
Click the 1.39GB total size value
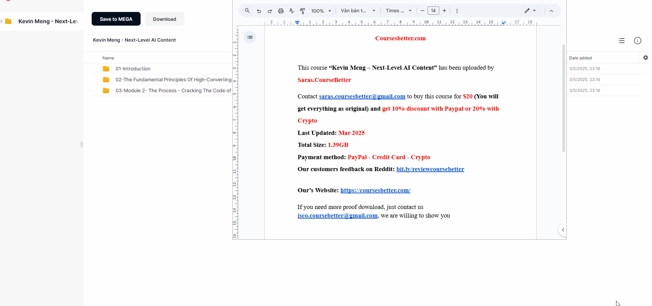[x=338, y=145]
